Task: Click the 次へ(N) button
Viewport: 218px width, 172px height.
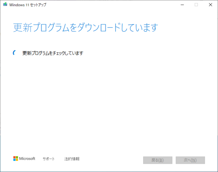Action: click(190, 160)
